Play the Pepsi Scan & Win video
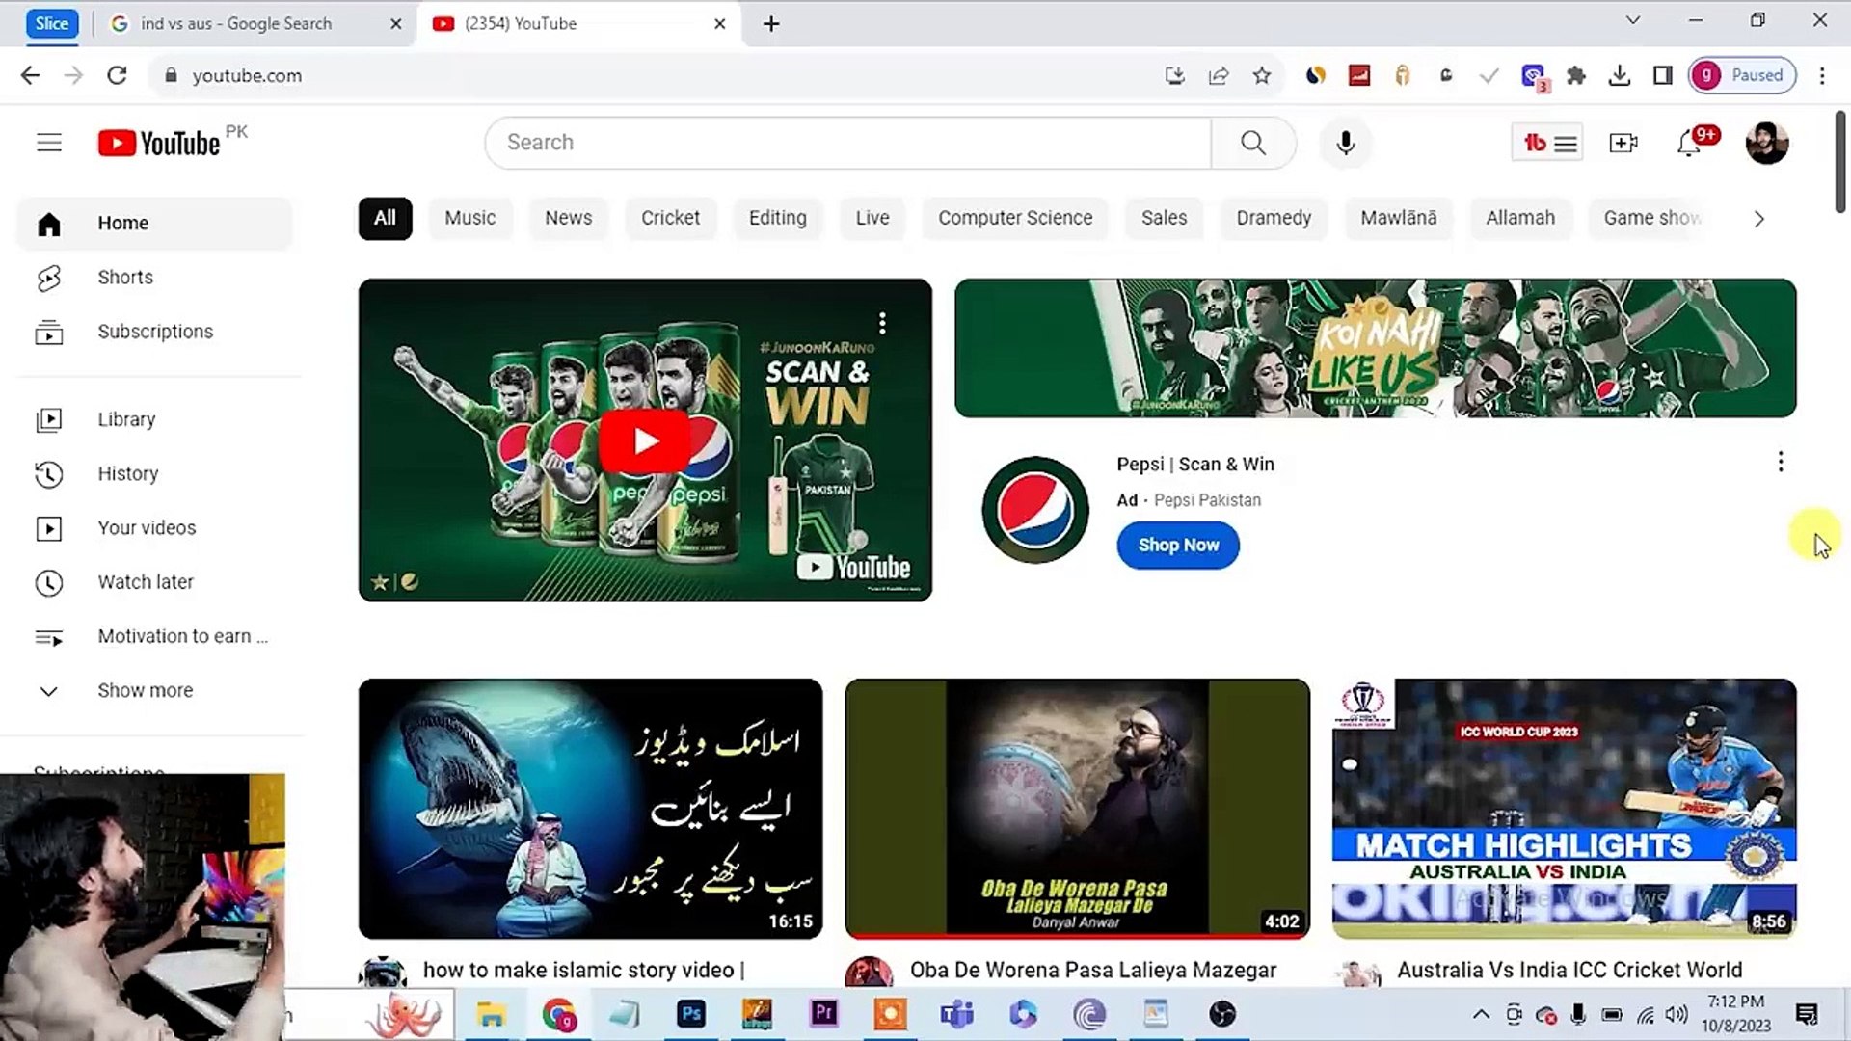Image resolution: width=1851 pixels, height=1041 pixels. 645,440
